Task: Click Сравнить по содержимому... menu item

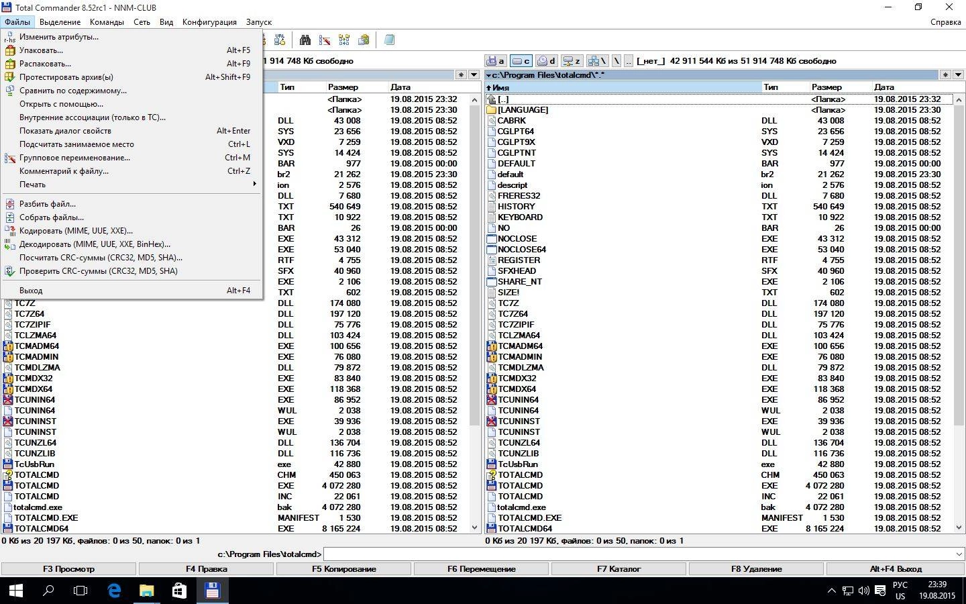Action: [131, 91]
